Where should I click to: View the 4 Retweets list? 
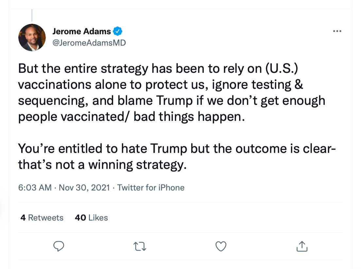(x=42, y=218)
